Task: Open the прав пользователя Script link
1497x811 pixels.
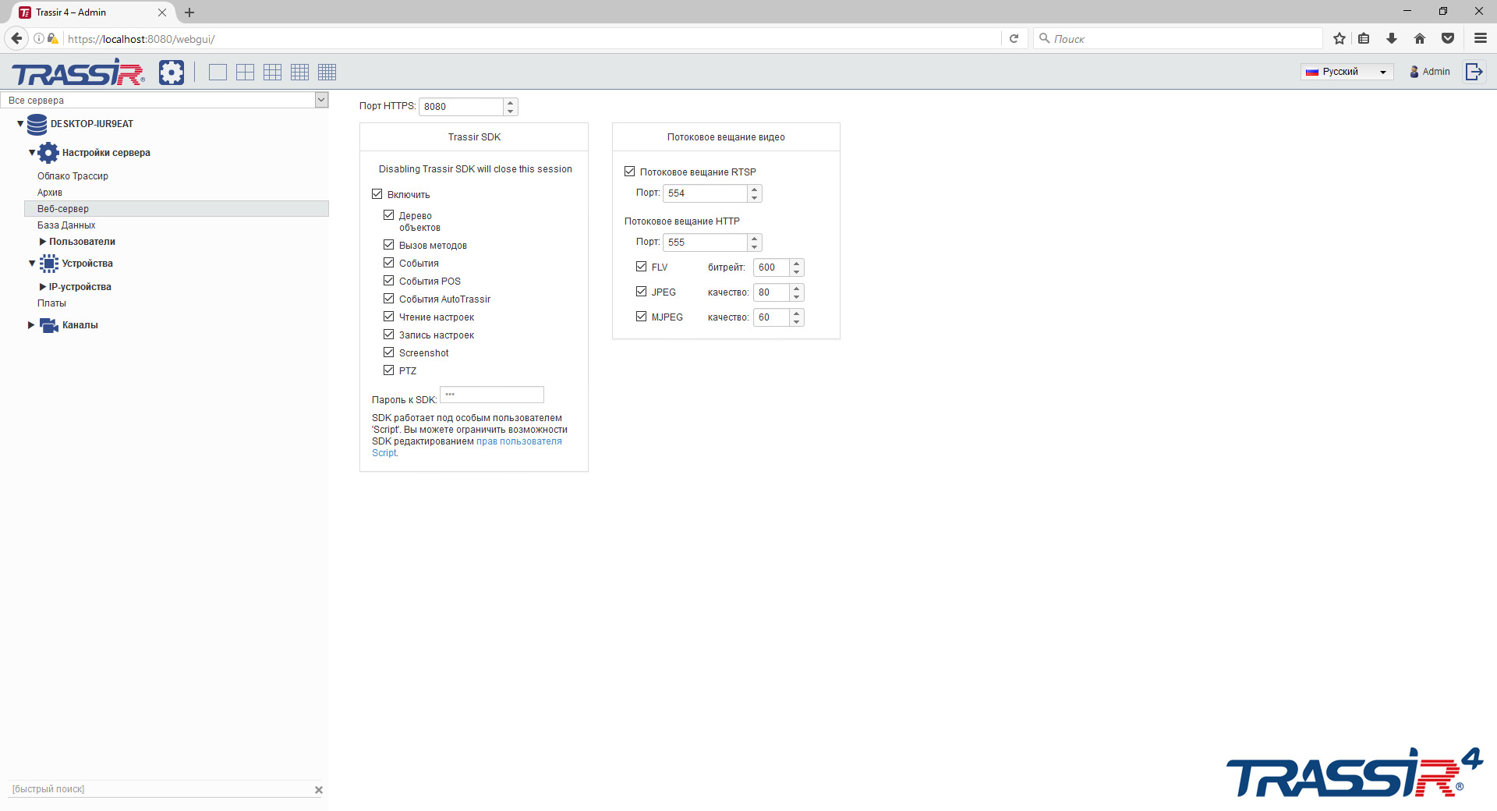Action: click(x=518, y=441)
